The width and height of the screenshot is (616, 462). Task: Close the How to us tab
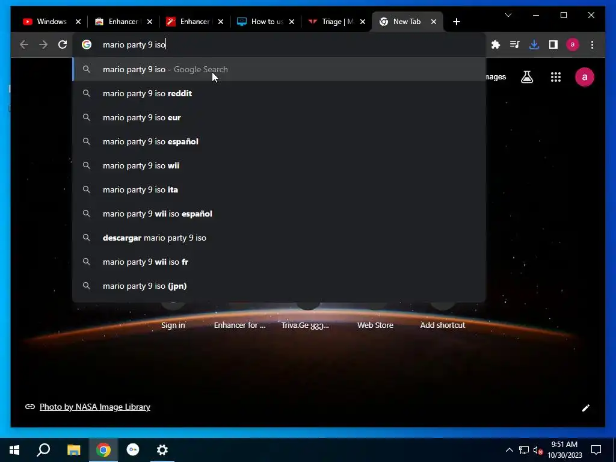tap(292, 22)
